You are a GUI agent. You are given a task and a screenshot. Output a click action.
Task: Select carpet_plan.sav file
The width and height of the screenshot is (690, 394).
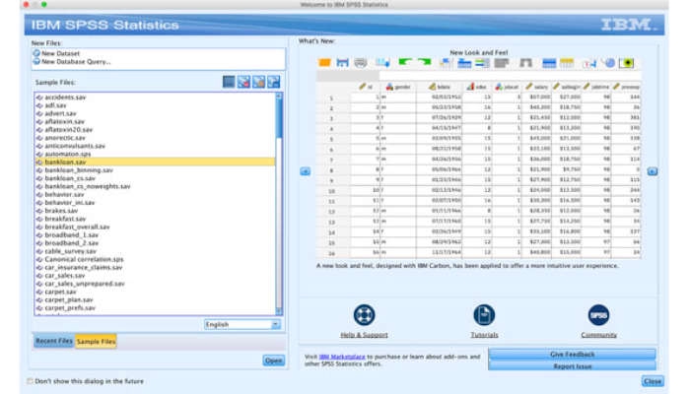(x=155, y=299)
